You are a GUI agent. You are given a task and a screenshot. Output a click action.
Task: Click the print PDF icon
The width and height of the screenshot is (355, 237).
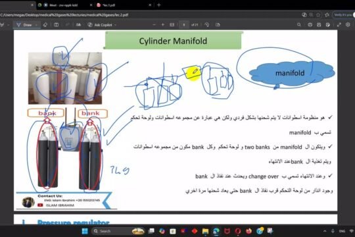click(x=310, y=25)
